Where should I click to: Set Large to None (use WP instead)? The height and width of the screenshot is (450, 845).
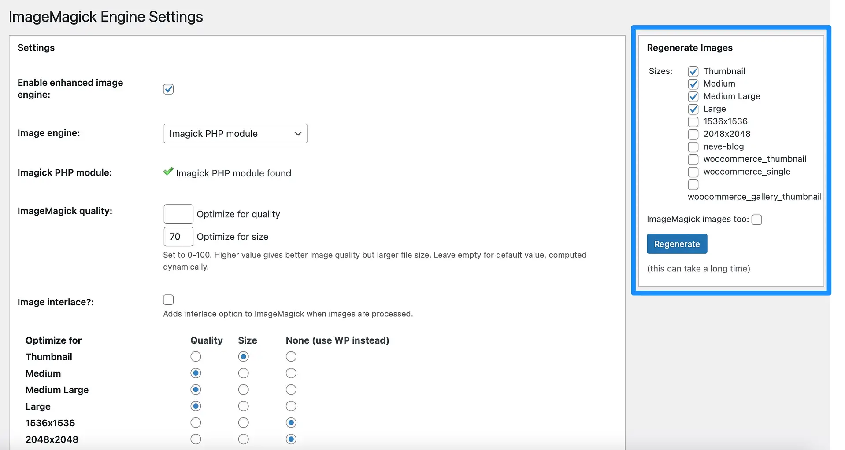pyautogui.click(x=291, y=406)
